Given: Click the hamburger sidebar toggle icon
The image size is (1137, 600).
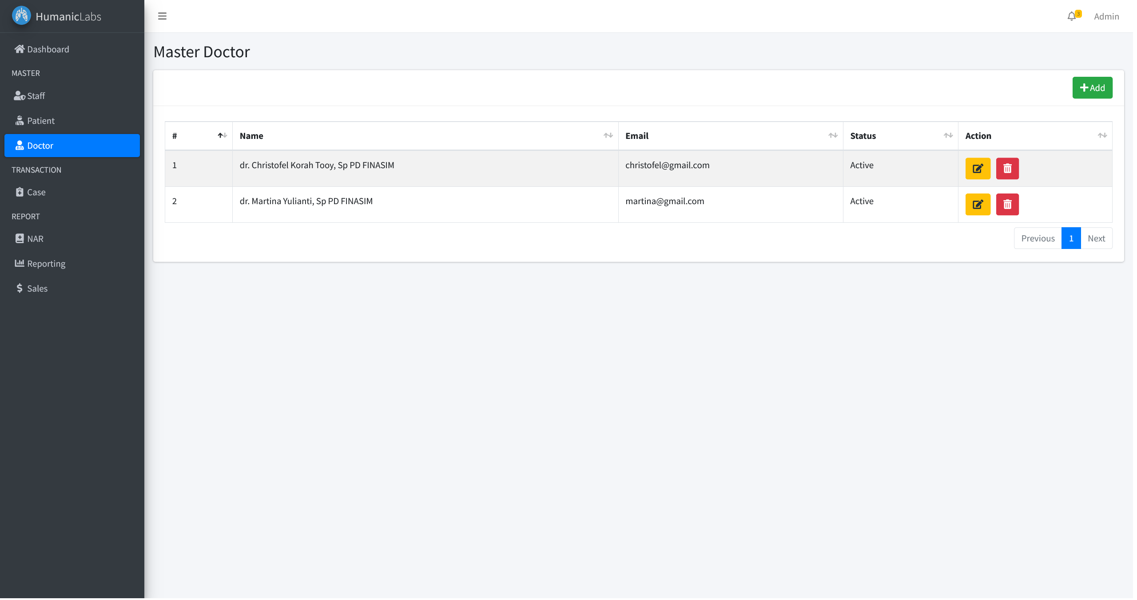Looking at the screenshot, I should (162, 16).
